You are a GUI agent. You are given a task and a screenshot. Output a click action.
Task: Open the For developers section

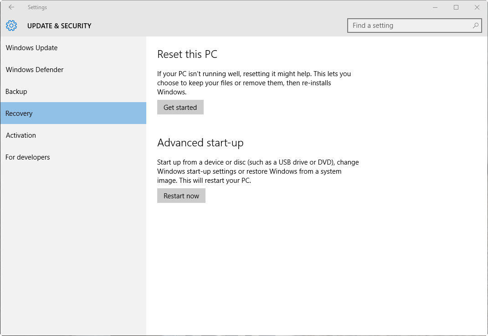73,157
